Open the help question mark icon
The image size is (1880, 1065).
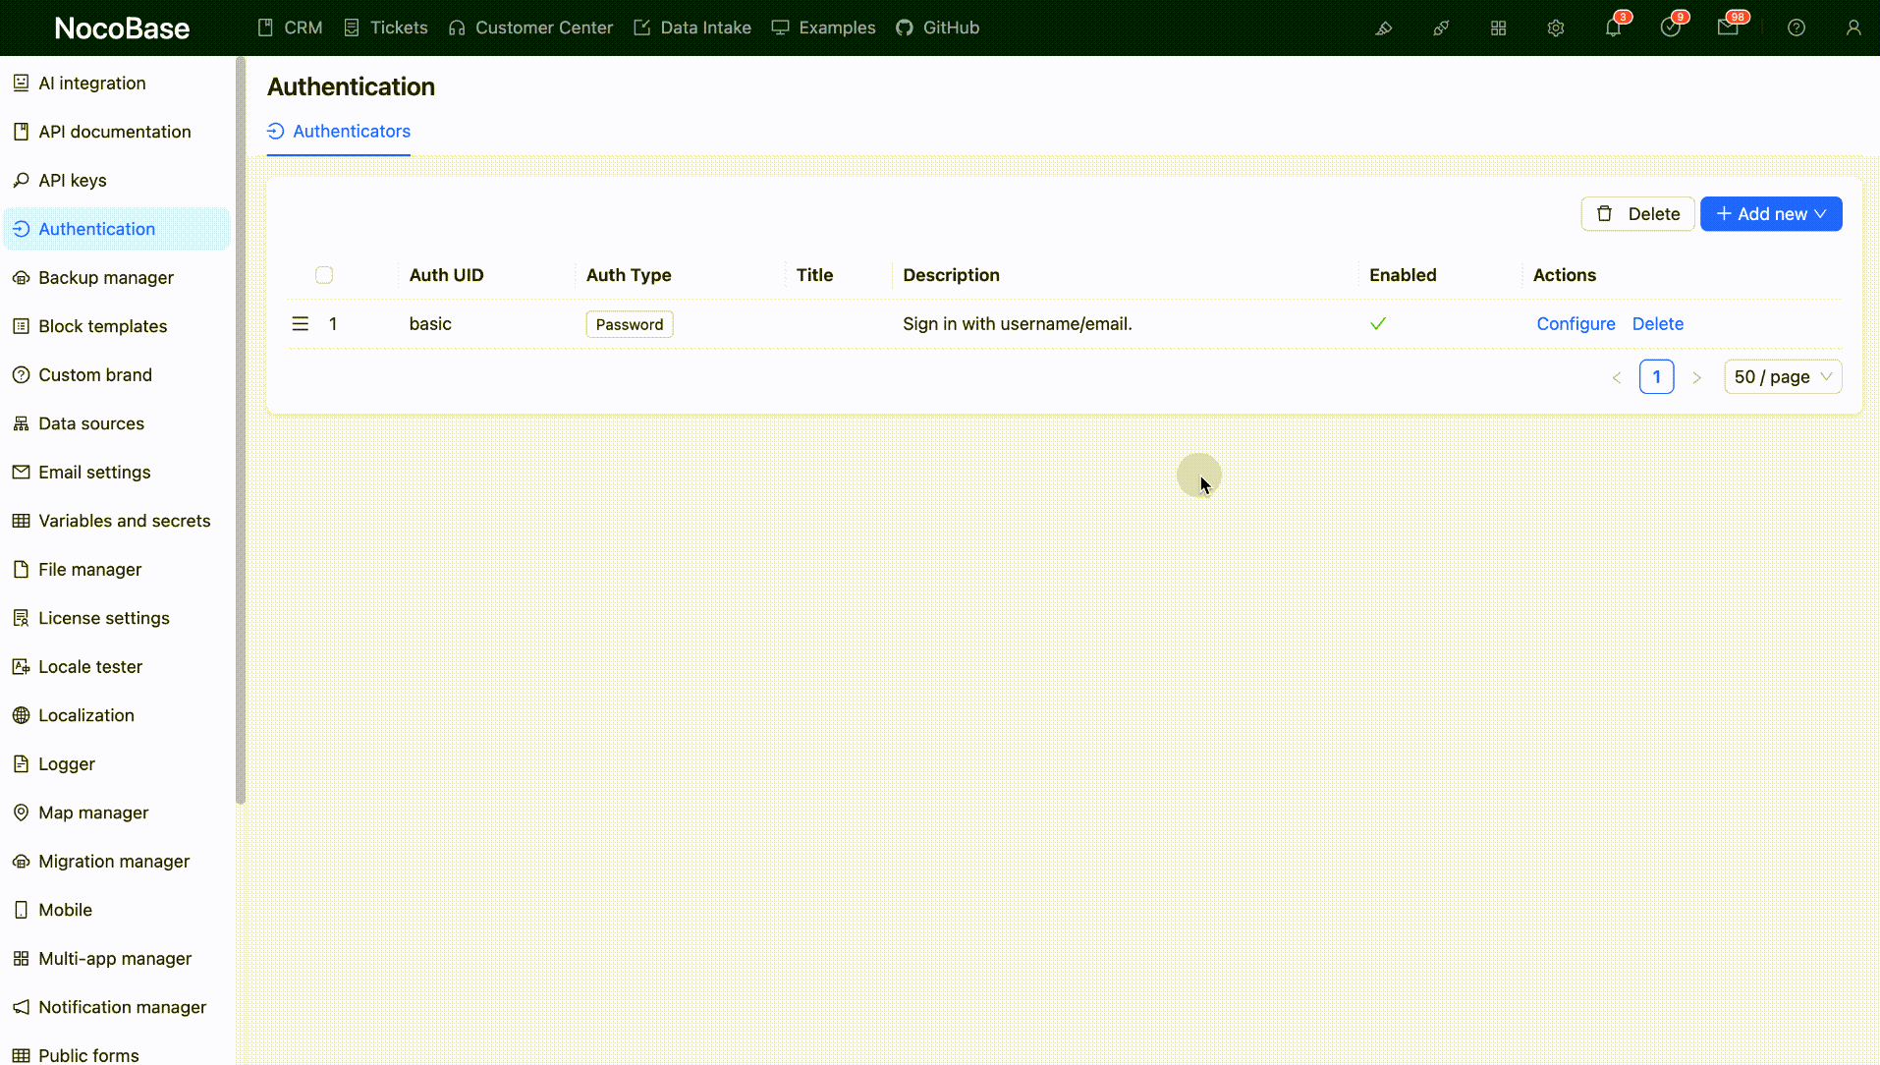coord(1797,27)
